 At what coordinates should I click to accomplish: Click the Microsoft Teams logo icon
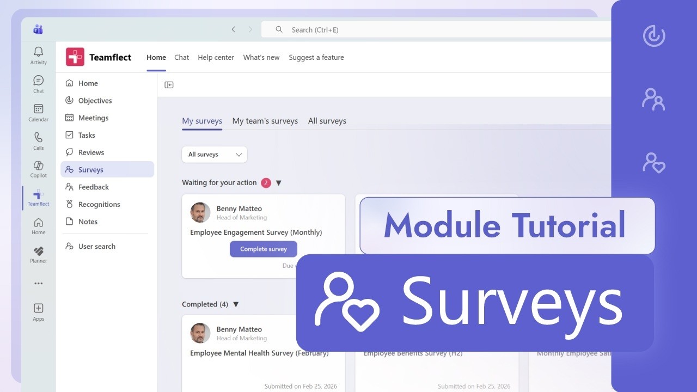click(38, 29)
